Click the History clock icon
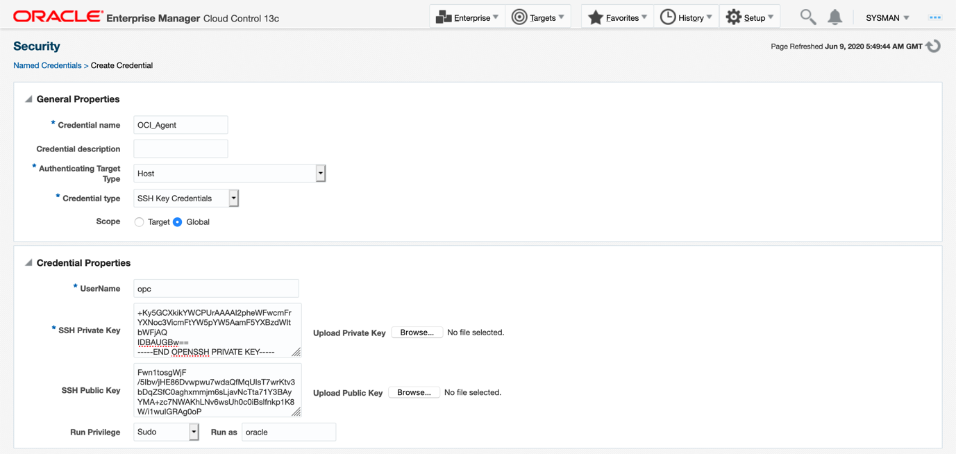 click(668, 17)
